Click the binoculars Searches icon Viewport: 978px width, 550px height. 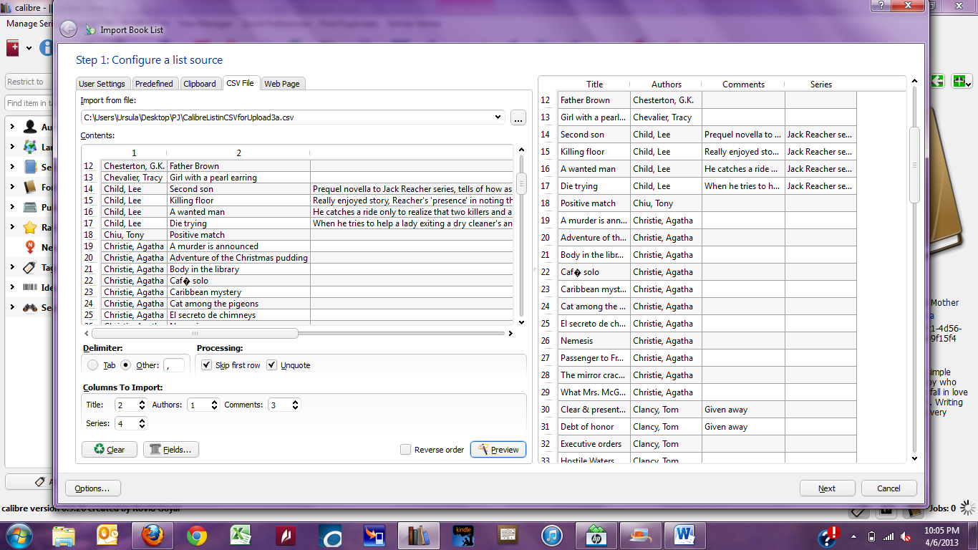tap(30, 307)
